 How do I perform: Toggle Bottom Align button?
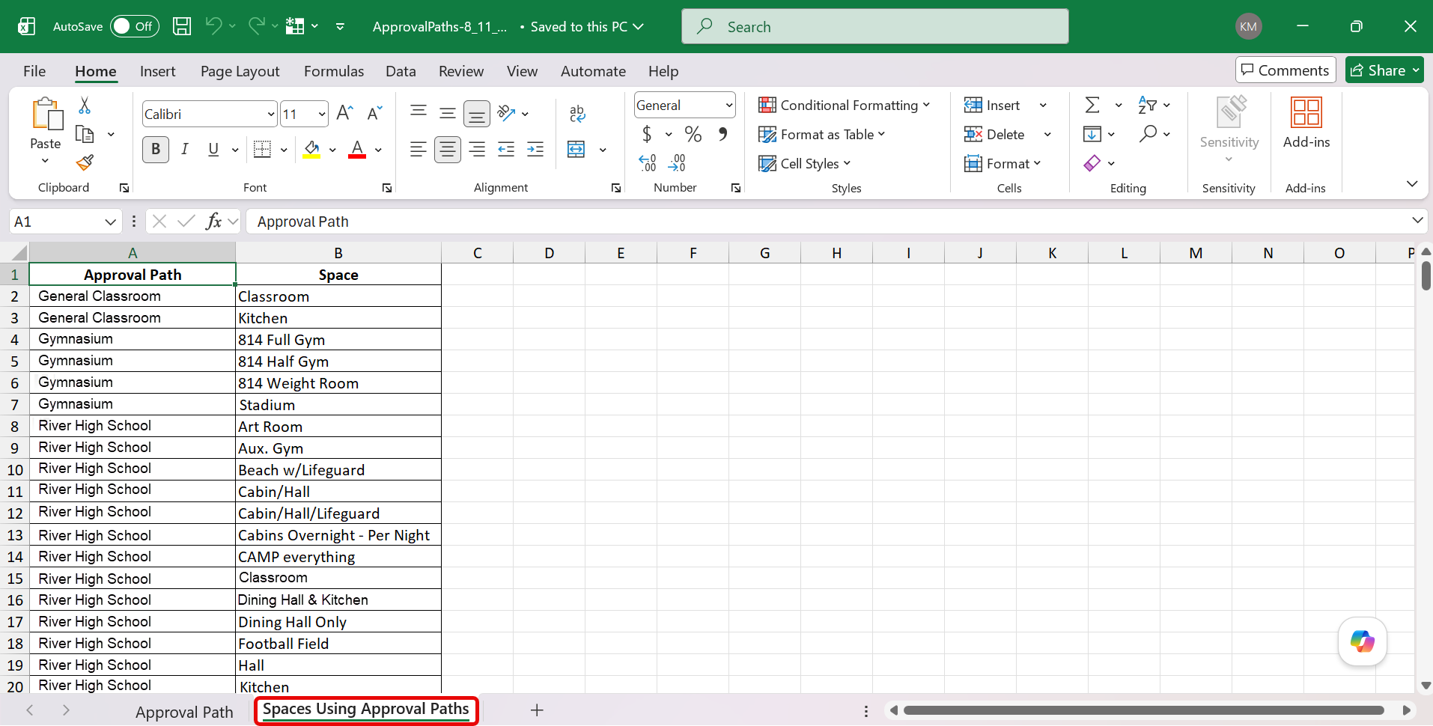click(x=477, y=114)
